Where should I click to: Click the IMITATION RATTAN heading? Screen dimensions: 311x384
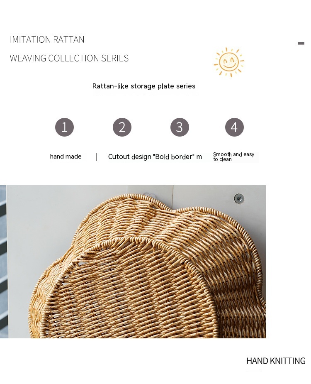pos(47,39)
